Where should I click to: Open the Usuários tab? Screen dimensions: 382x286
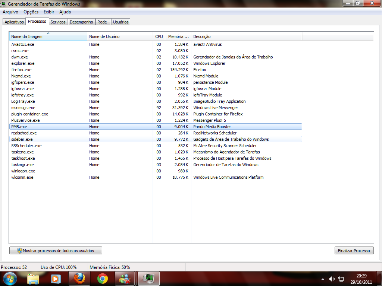(120, 22)
